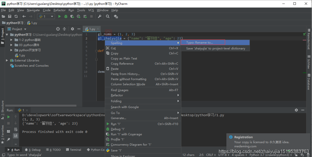Hide the Run panel with the minus icon

(x=303, y=110)
